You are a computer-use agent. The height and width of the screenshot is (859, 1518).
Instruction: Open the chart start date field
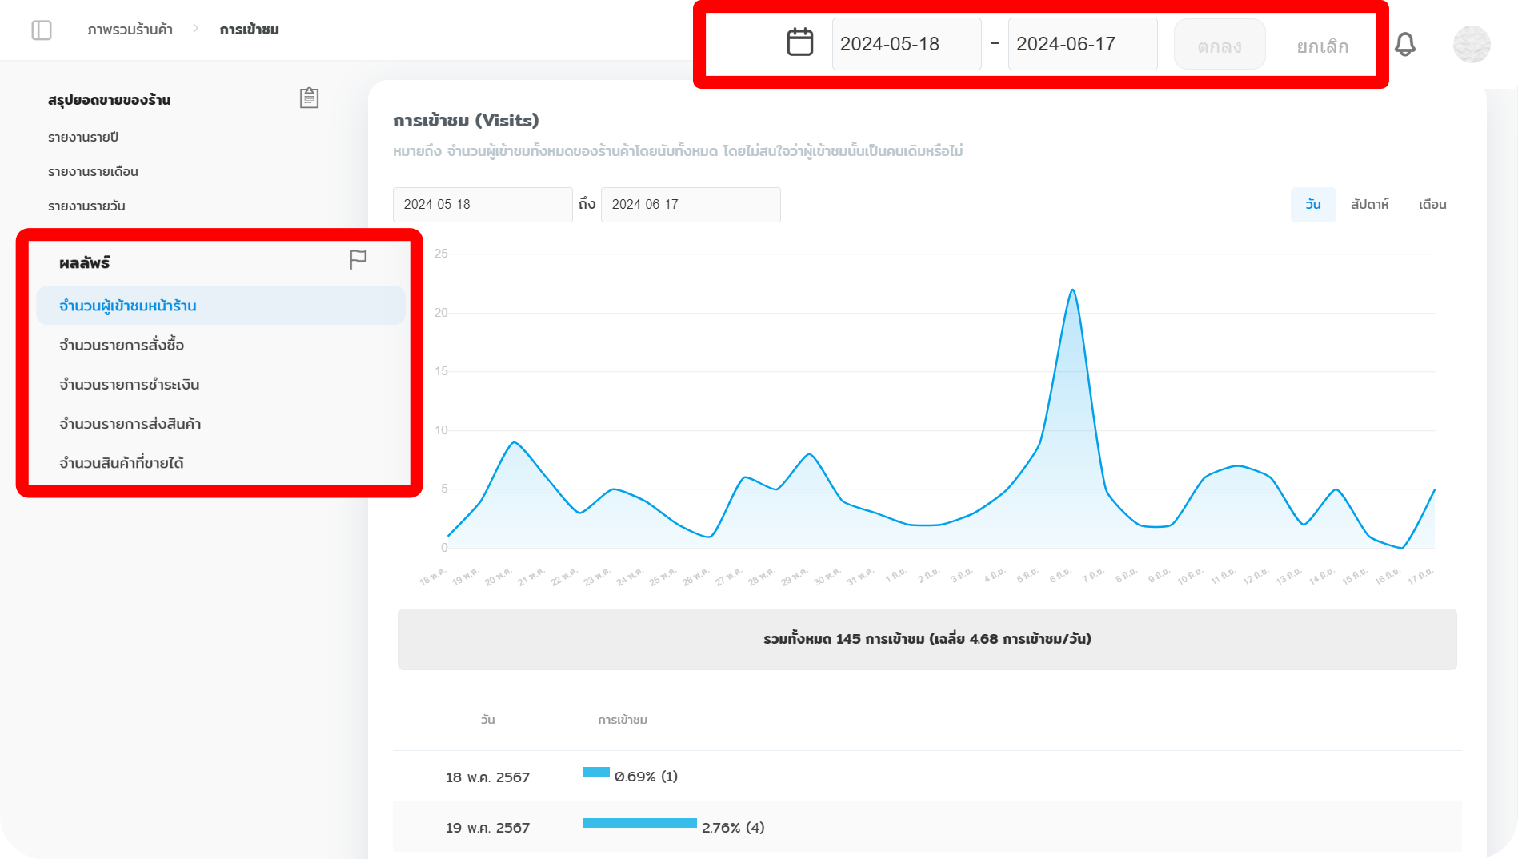(483, 205)
